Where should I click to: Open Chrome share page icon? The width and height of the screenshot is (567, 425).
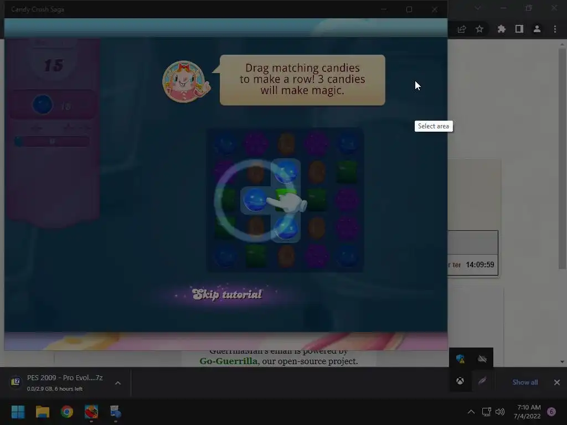[x=462, y=29]
